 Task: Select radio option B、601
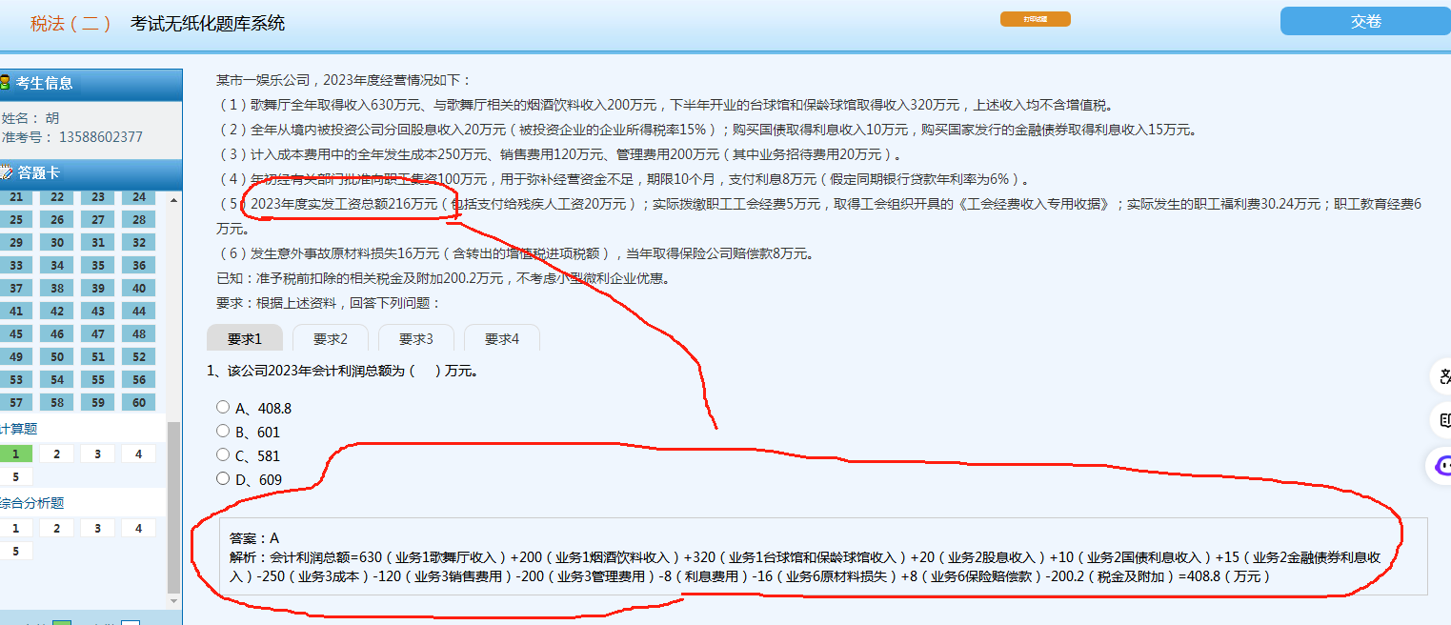click(x=223, y=431)
